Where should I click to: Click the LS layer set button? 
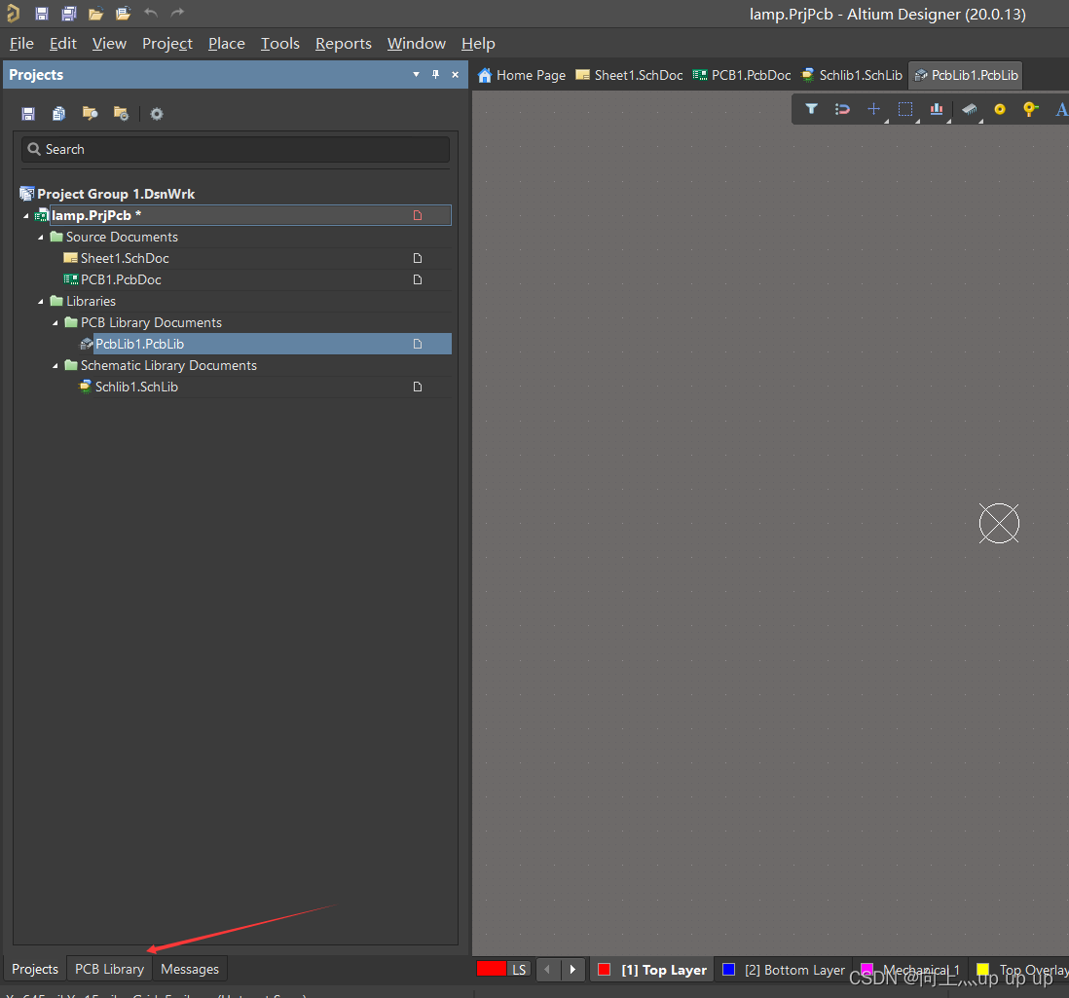click(519, 970)
